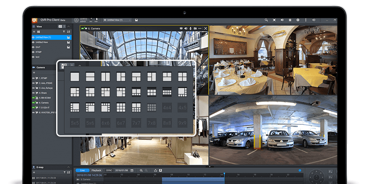
Task: Toggle view list mode button in View header
Action: pos(60,27)
